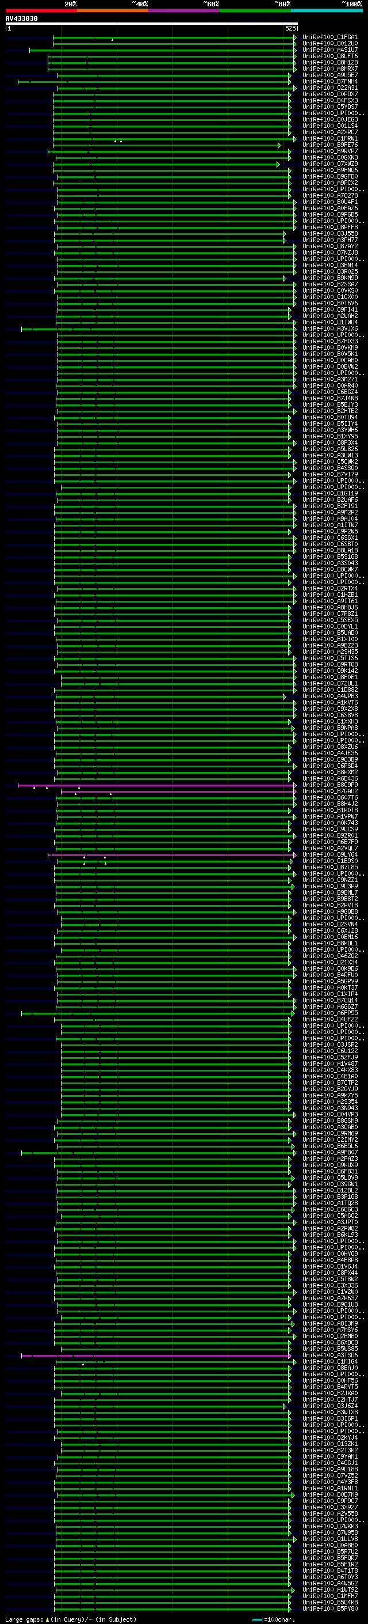Select label UniRef100_B2PVI8
Screen dimensions: 368x1624
329,905
